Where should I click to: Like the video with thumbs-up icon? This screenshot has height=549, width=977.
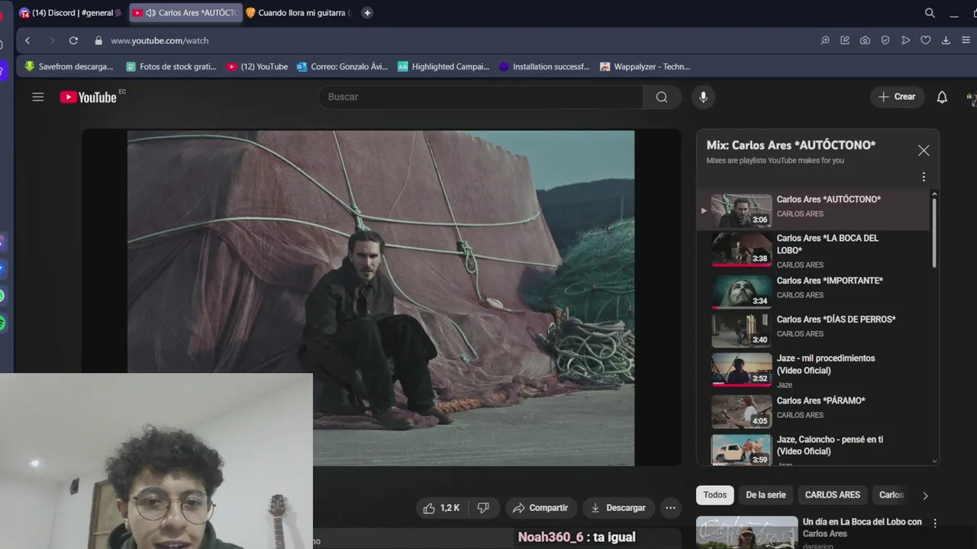pos(441,508)
